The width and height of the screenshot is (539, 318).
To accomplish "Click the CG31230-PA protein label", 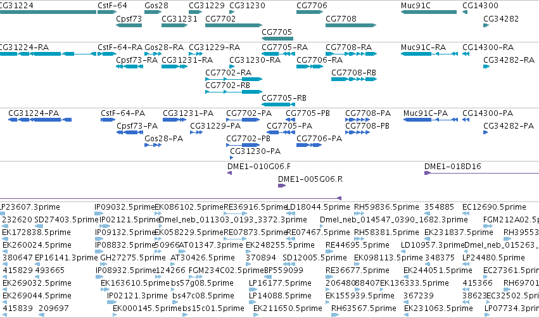I will (255, 151).
